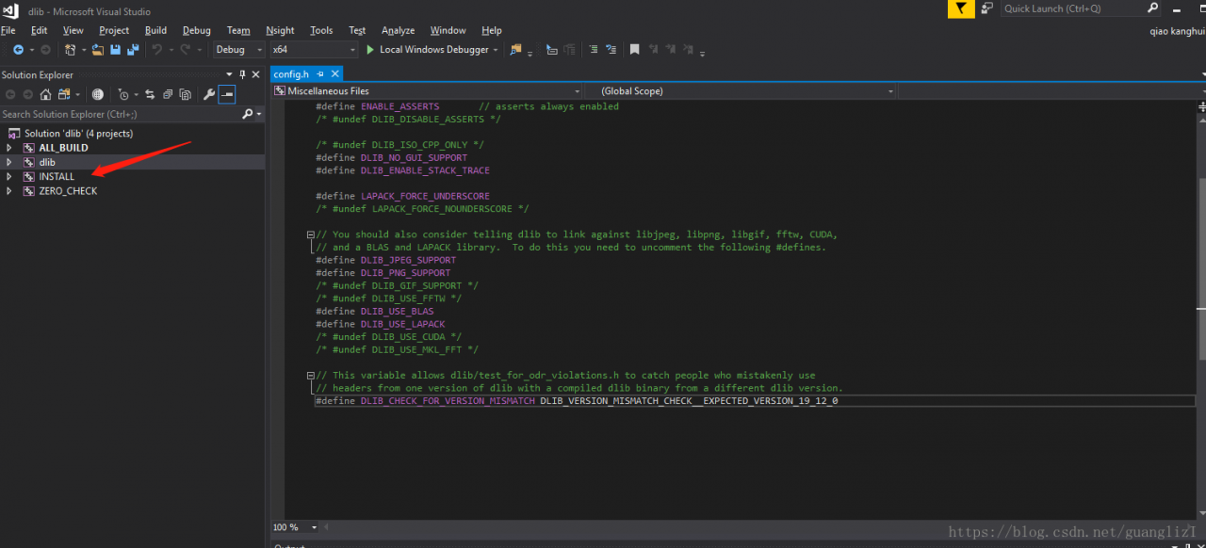This screenshot has height=548, width=1206.
Task: Click the yellow notifications filter flag icon
Action: coord(960,8)
